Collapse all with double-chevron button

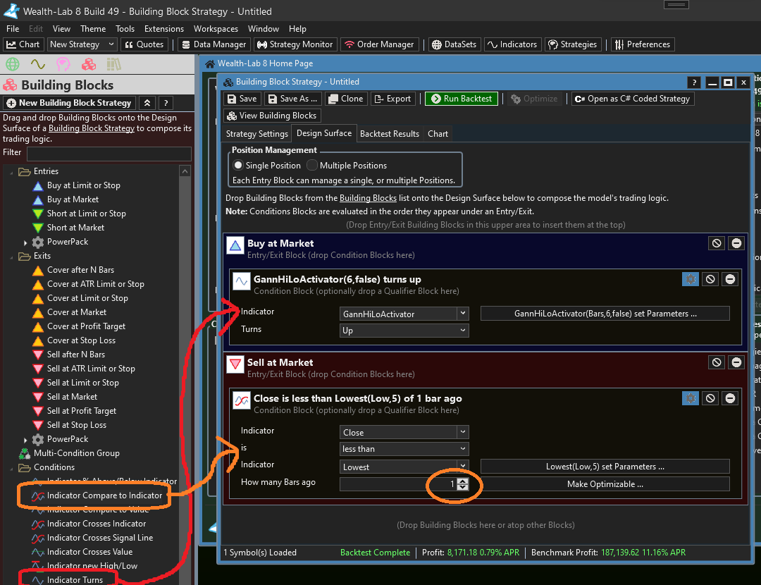point(147,103)
